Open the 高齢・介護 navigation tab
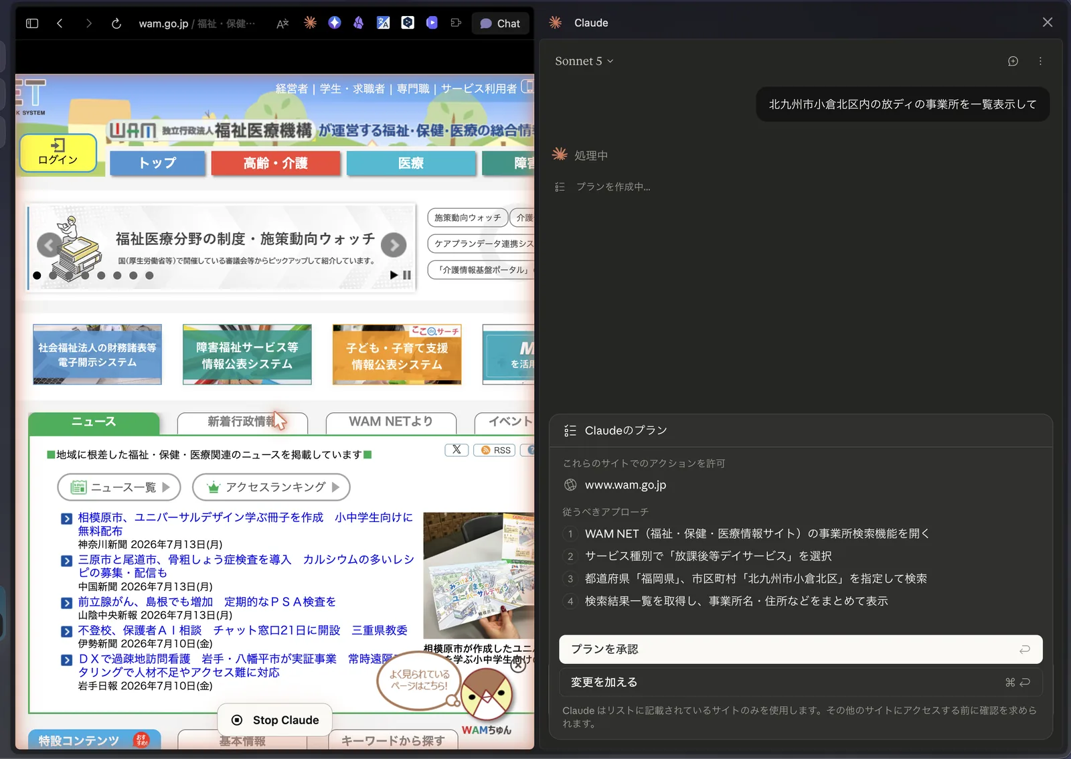 coord(276,163)
